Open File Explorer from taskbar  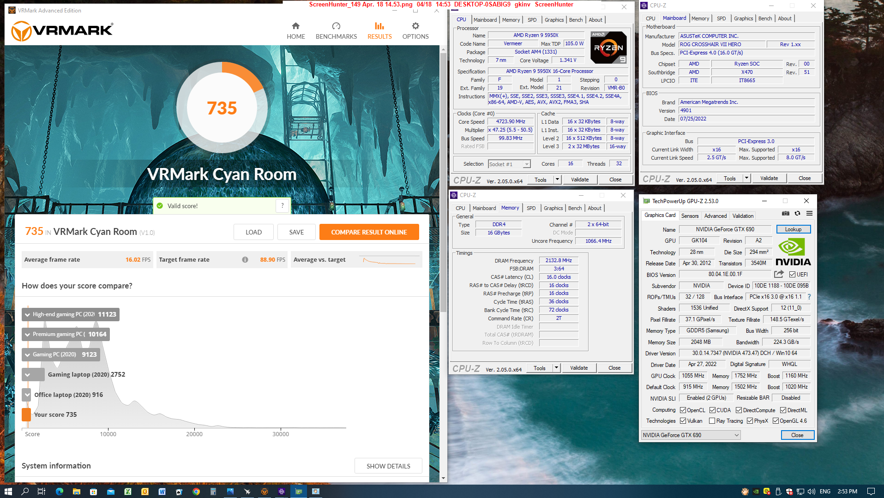coord(76,492)
